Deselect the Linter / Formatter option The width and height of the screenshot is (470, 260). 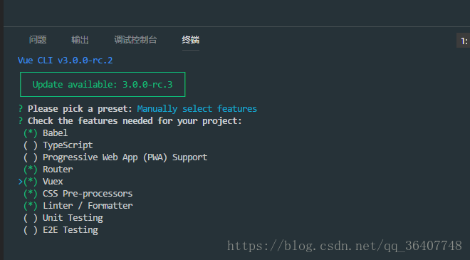[x=31, y=206]
